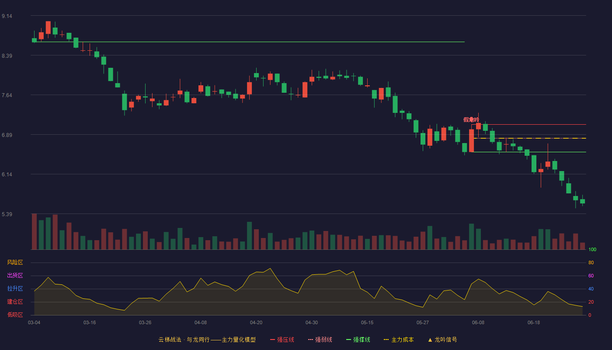Click the 8.39 price axis label
Screen dimensions: 612x350
point(7,56)
